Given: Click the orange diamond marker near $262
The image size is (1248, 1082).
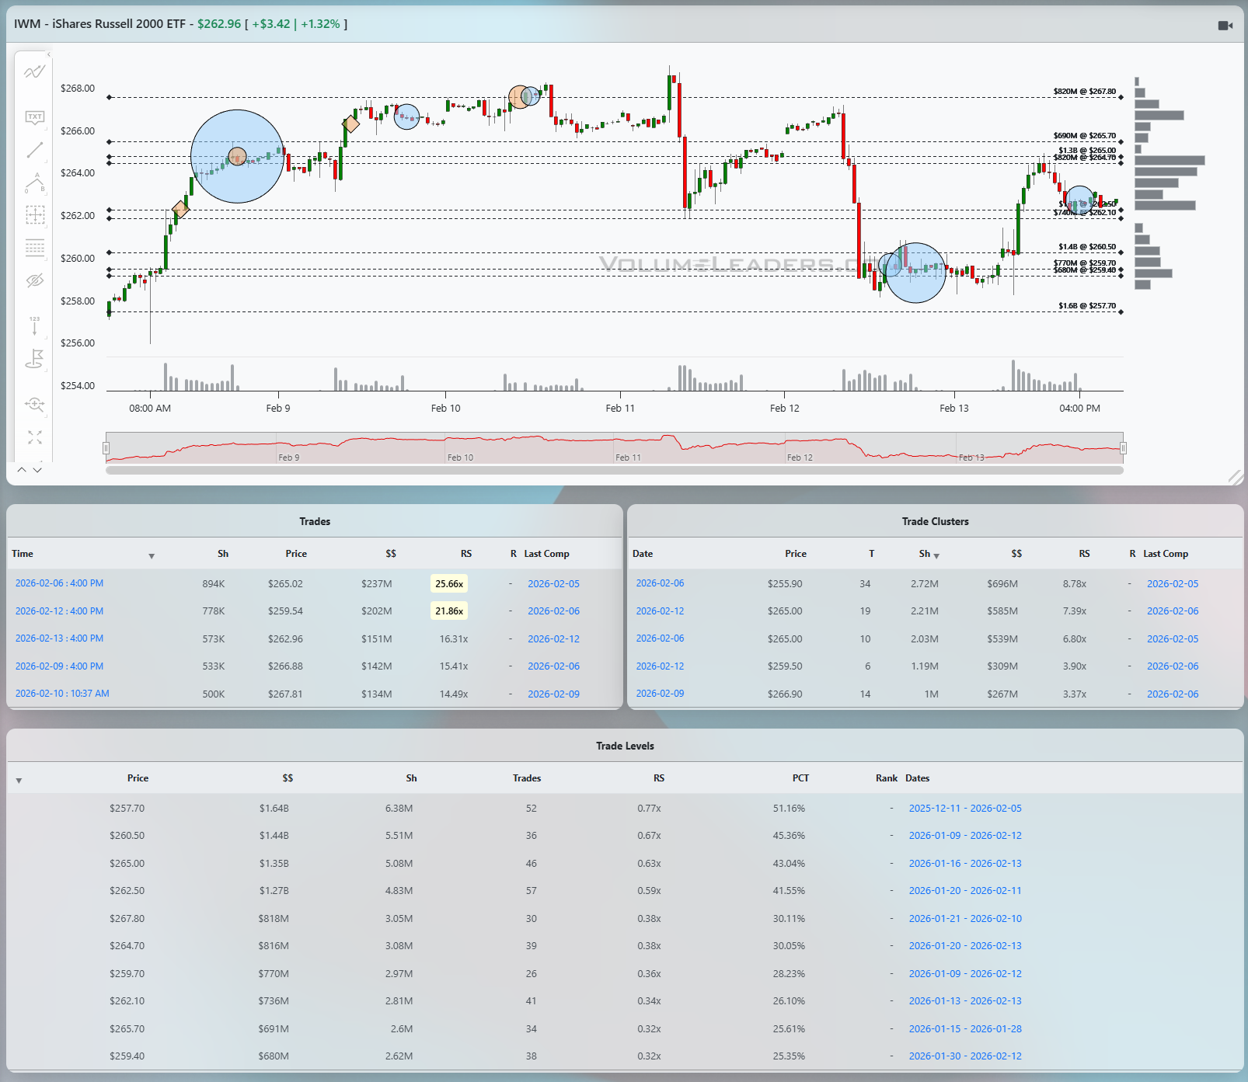Looking at the screenshot, I should point(180,209).
